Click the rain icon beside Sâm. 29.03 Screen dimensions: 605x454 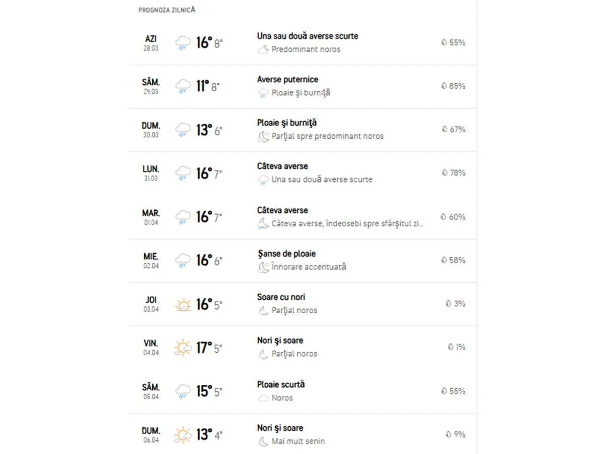coord(183,86)
